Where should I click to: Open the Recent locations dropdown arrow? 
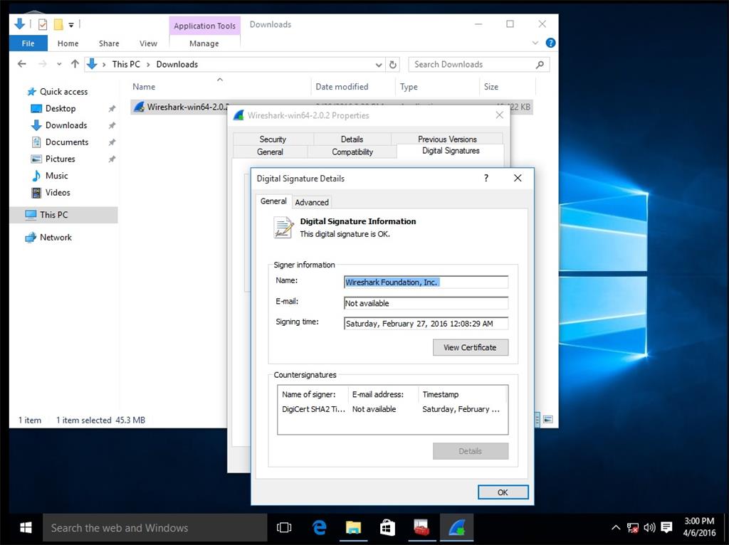click(x=58, y=64)
